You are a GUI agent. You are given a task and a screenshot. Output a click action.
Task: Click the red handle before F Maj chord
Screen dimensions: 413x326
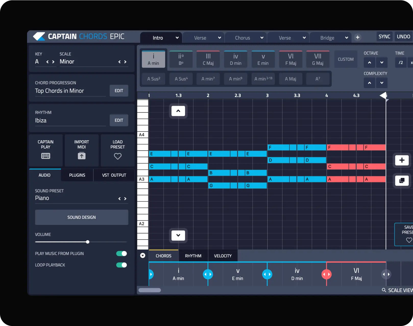coord(326,274)
